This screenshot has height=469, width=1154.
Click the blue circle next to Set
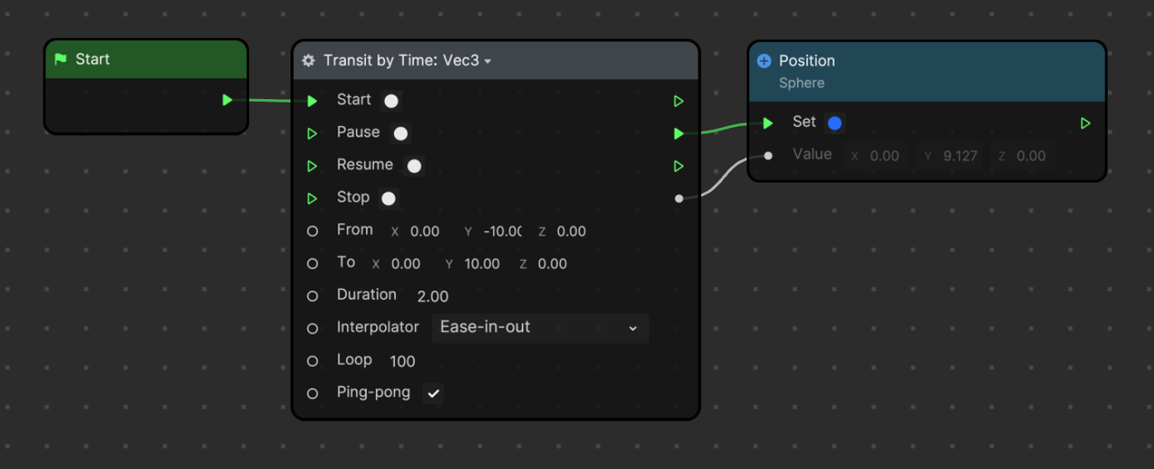pos(834,123)
